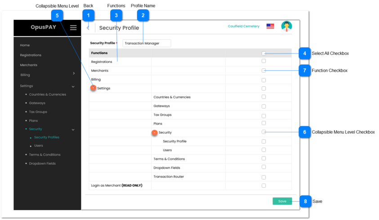Image resolution: width=379 pixels, height=220 pixels.
Task: Click the Security Profile name input field
Action: 147,43
